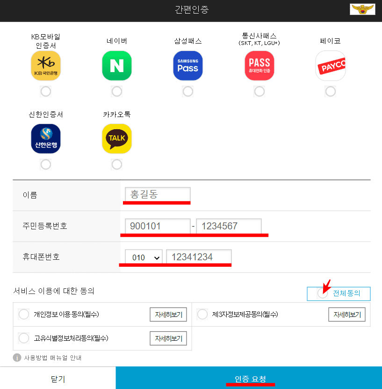This screenshot has width=382, height=389.
Task: Check the 제3자정보제공동의(필수) option
Action: pyautogui.click(x=202, y=314)
